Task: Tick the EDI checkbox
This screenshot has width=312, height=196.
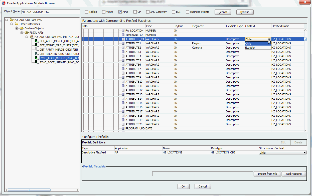Action: 174,12
